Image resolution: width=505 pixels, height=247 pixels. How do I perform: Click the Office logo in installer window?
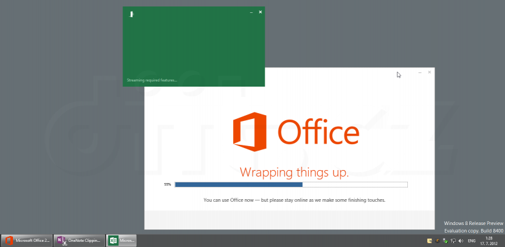point(250,131)
